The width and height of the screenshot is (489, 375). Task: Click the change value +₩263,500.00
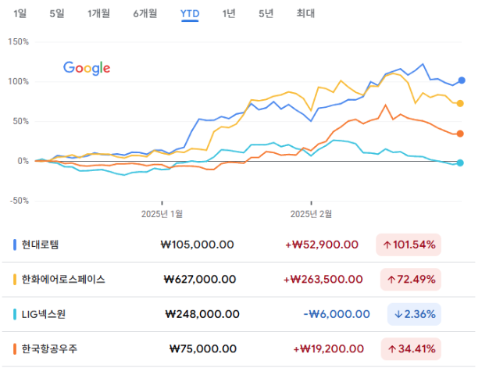click(323, 280)
